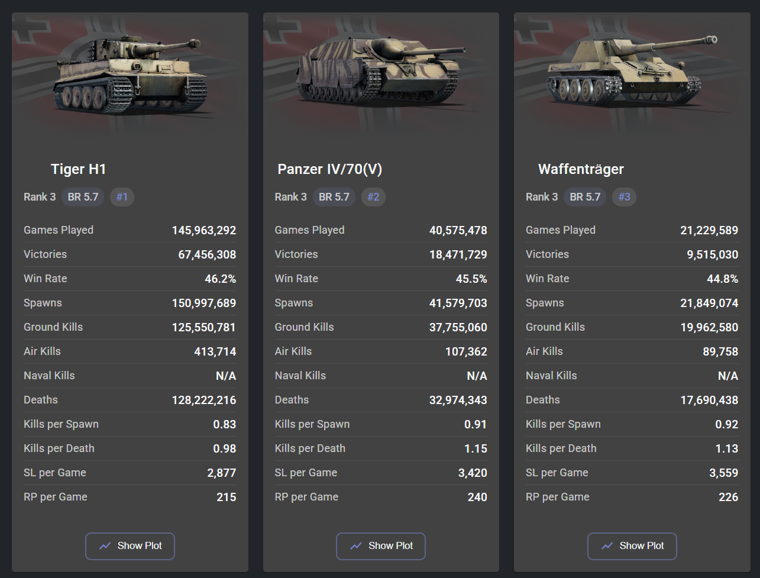Click the chart icon in Waffenträger's Show Plot
Screen dimensions: 760x578
[x=607, y=546]
